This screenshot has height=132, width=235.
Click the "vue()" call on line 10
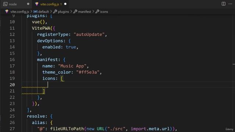click(38, 22)
